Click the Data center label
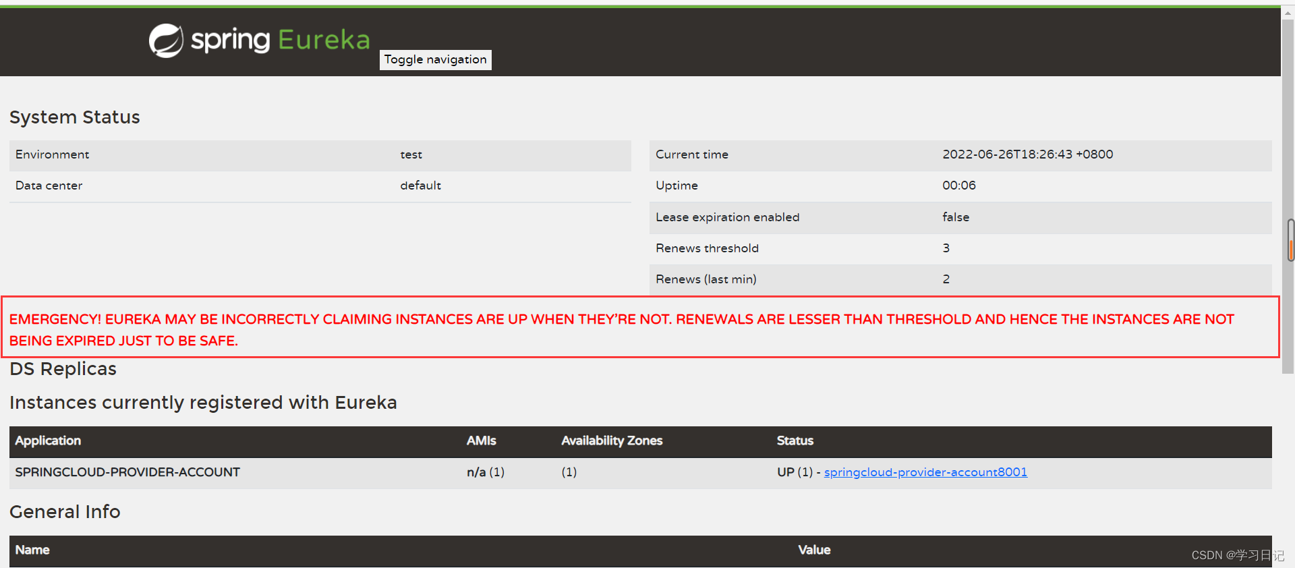The width and height of the screenshot is (1295, 568). (49, 186)
